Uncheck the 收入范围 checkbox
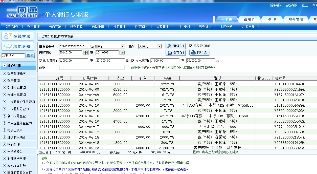The image size is (317, 174). (41, 61)
